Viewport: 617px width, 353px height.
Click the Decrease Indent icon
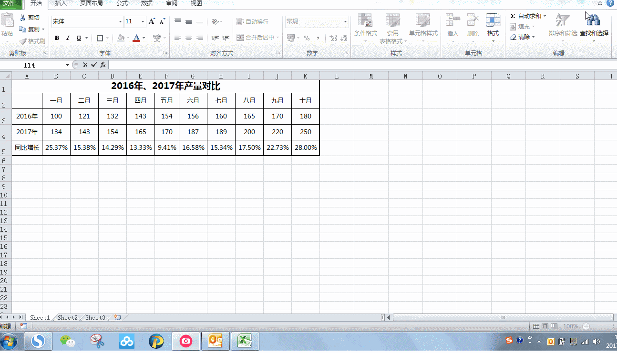pos(215,38)
